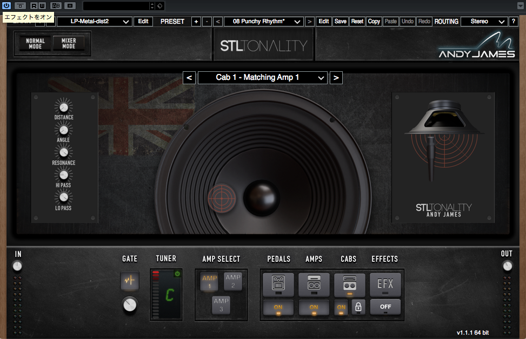Open the Stereo routing dropdown
The image size is (526, 339).
coord(484,22)
